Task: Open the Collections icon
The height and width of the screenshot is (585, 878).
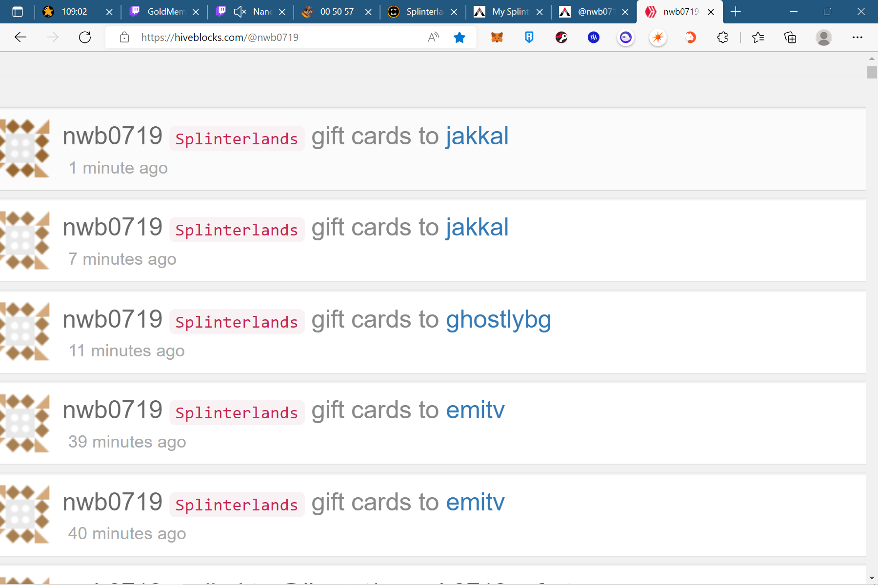Action: point(790,37)
